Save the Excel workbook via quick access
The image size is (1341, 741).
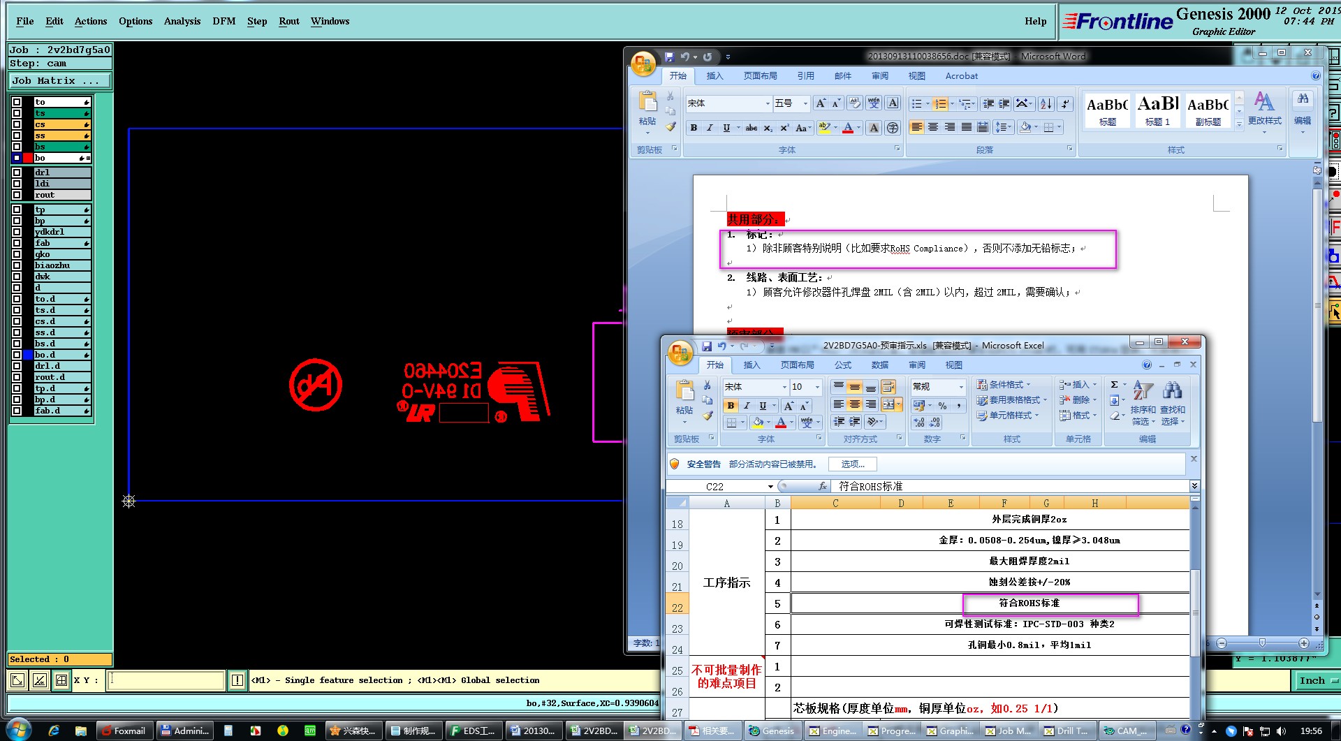(707, 346)
